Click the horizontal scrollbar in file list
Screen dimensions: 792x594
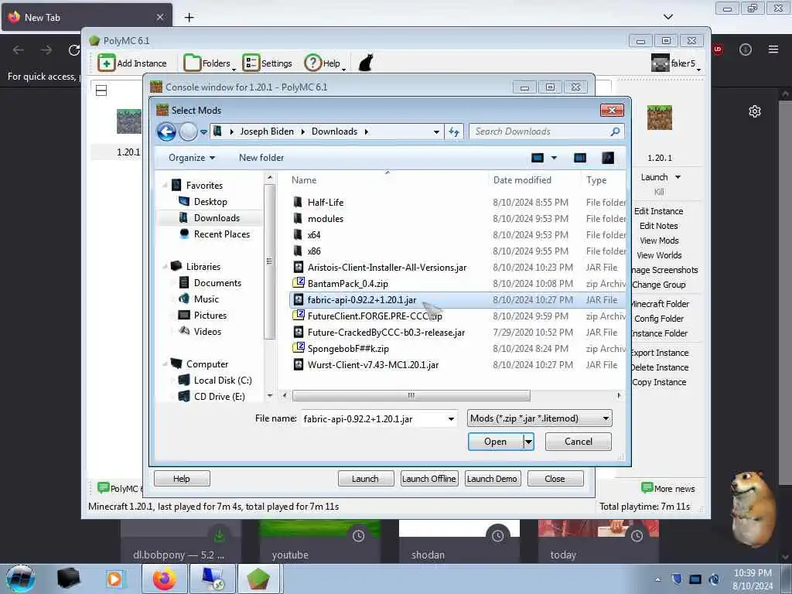(411, 395)
